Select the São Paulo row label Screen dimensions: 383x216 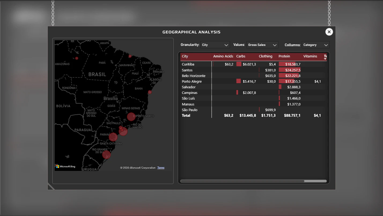(x=189, y=110)
